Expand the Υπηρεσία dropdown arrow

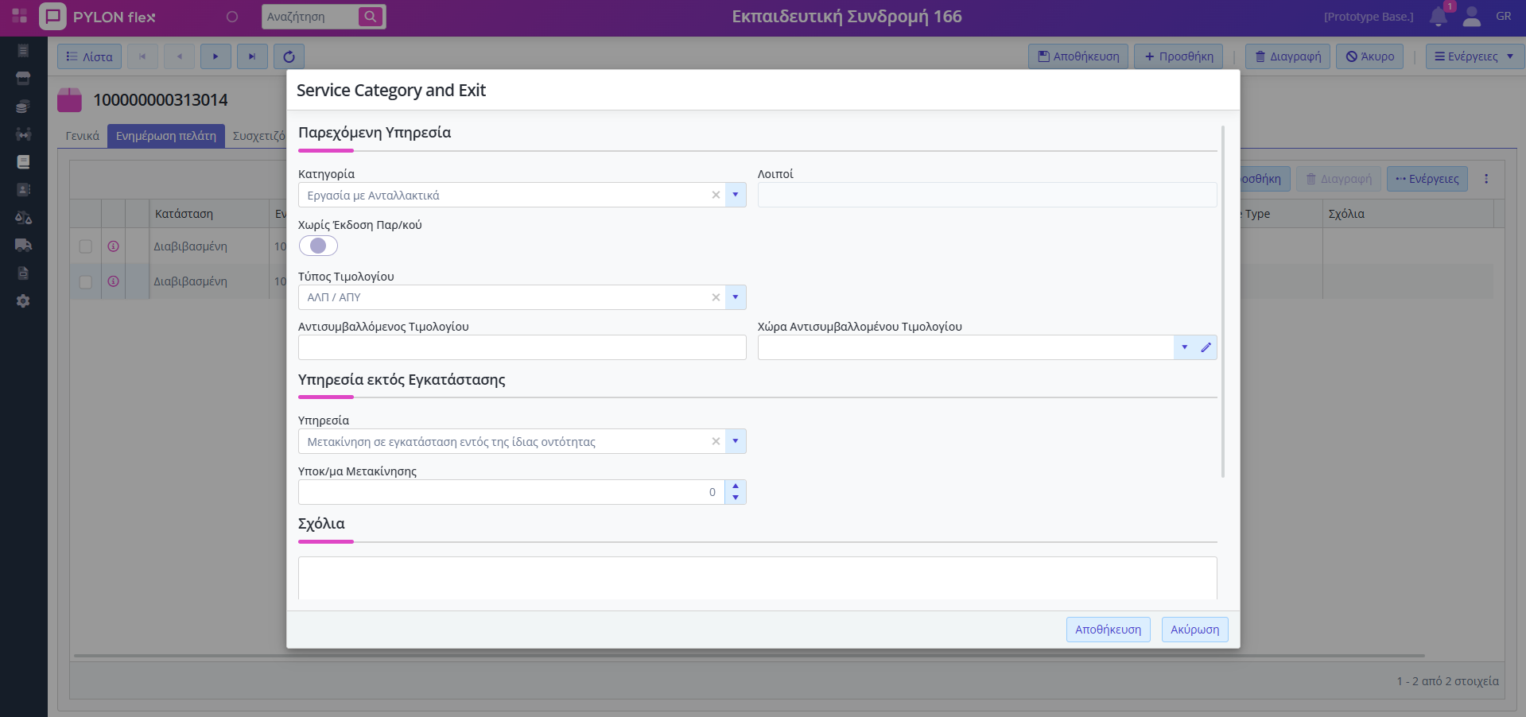736,441
